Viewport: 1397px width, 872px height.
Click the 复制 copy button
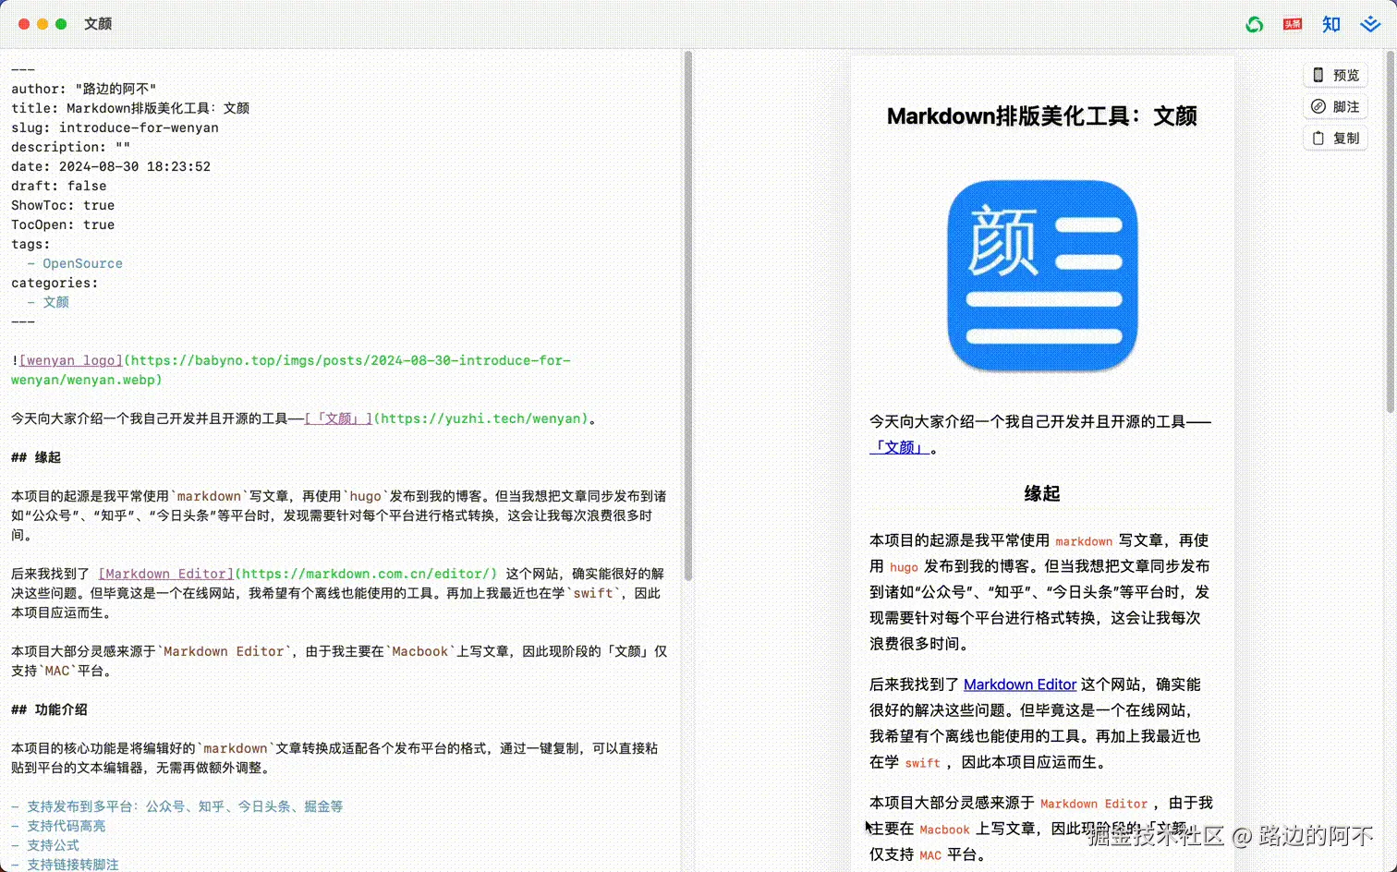pyautogui.click(x=1336, y=138)
